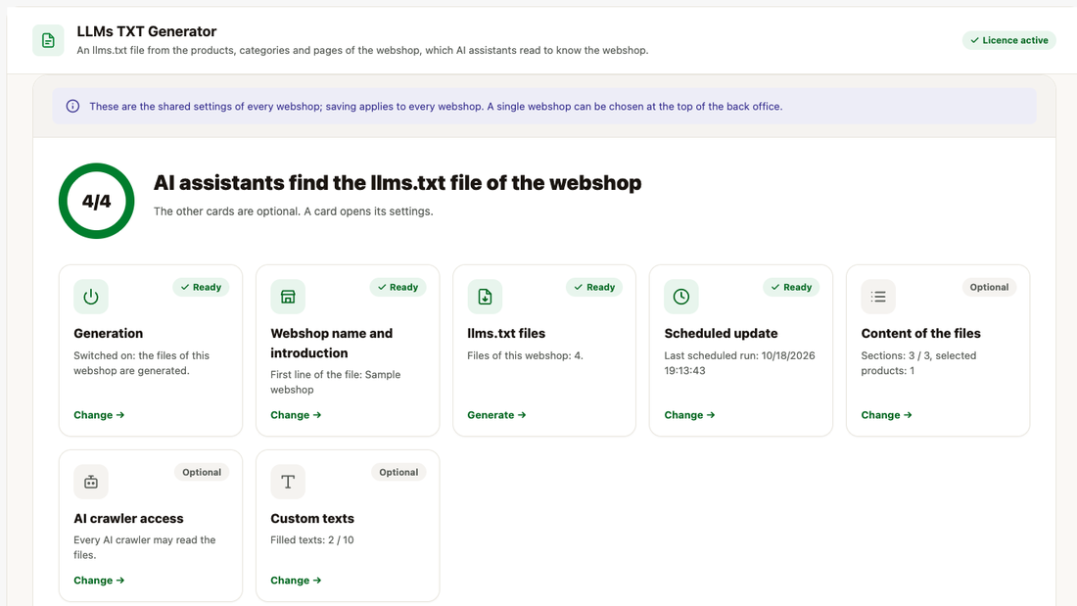Click the shared settings notice text
Screen dimensions: 1077x606
pos(436,107)
